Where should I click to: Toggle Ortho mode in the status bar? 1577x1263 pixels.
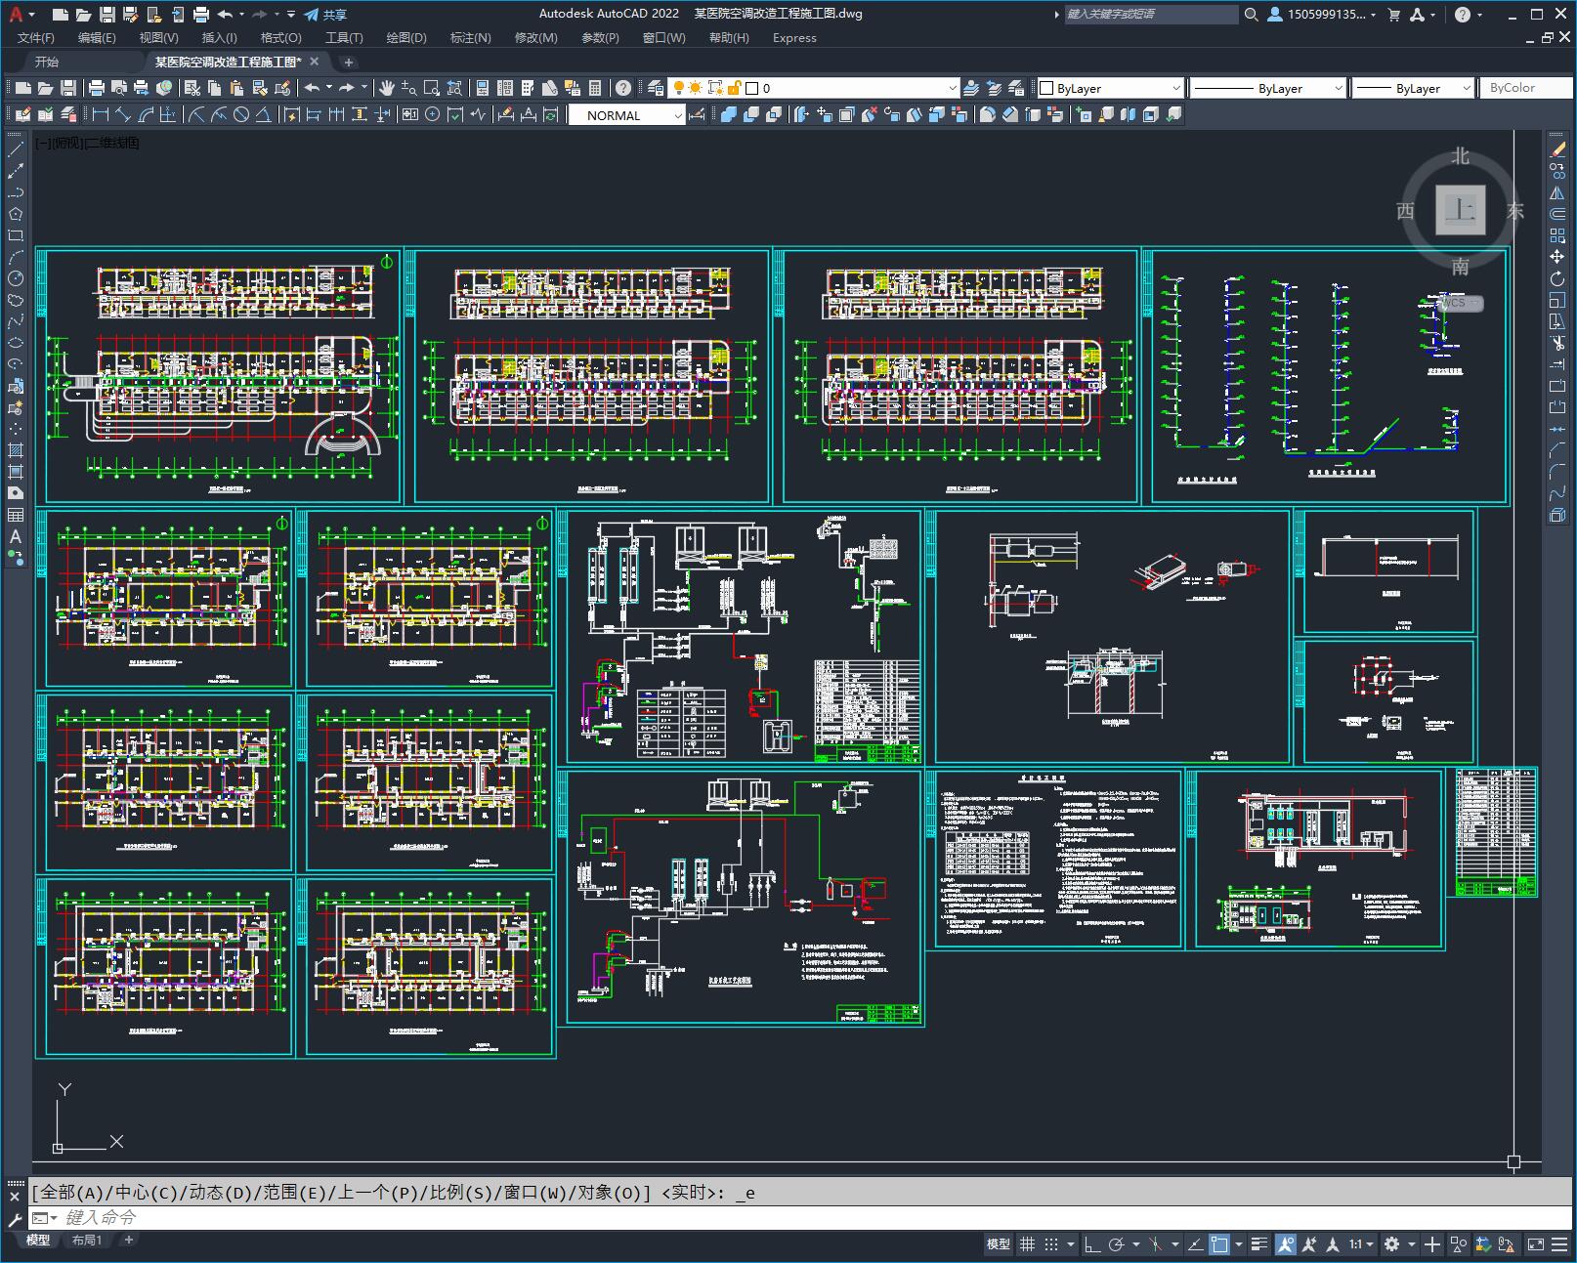click(x=1092, y=1244)
